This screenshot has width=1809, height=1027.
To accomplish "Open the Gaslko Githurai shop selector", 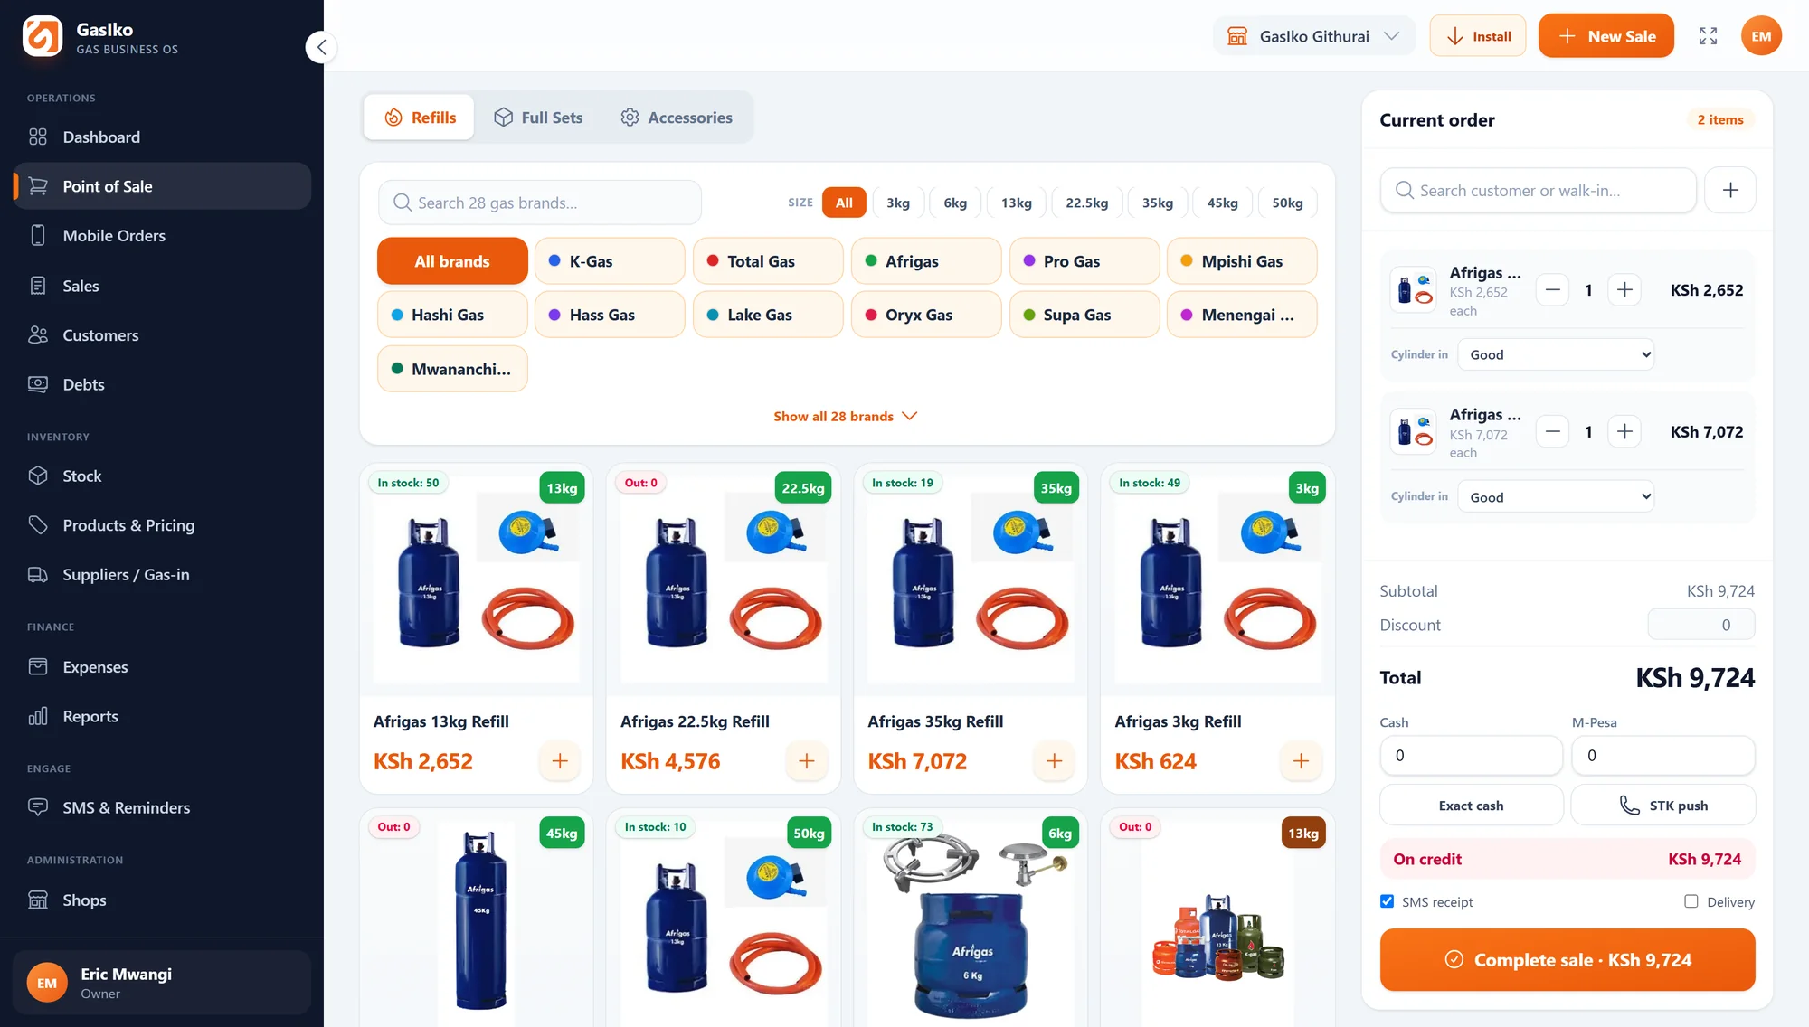I will click(x=1313, y=36).
